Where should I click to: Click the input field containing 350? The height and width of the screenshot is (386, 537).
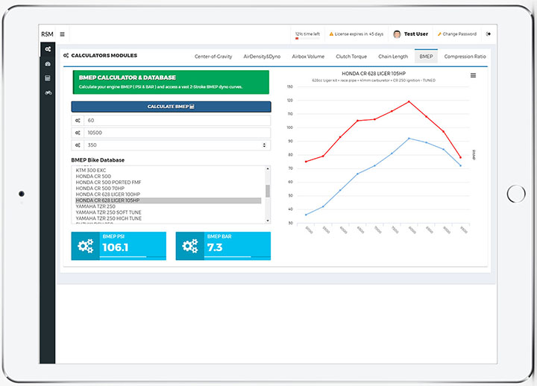pyautogui.click(x=177, y=145)
